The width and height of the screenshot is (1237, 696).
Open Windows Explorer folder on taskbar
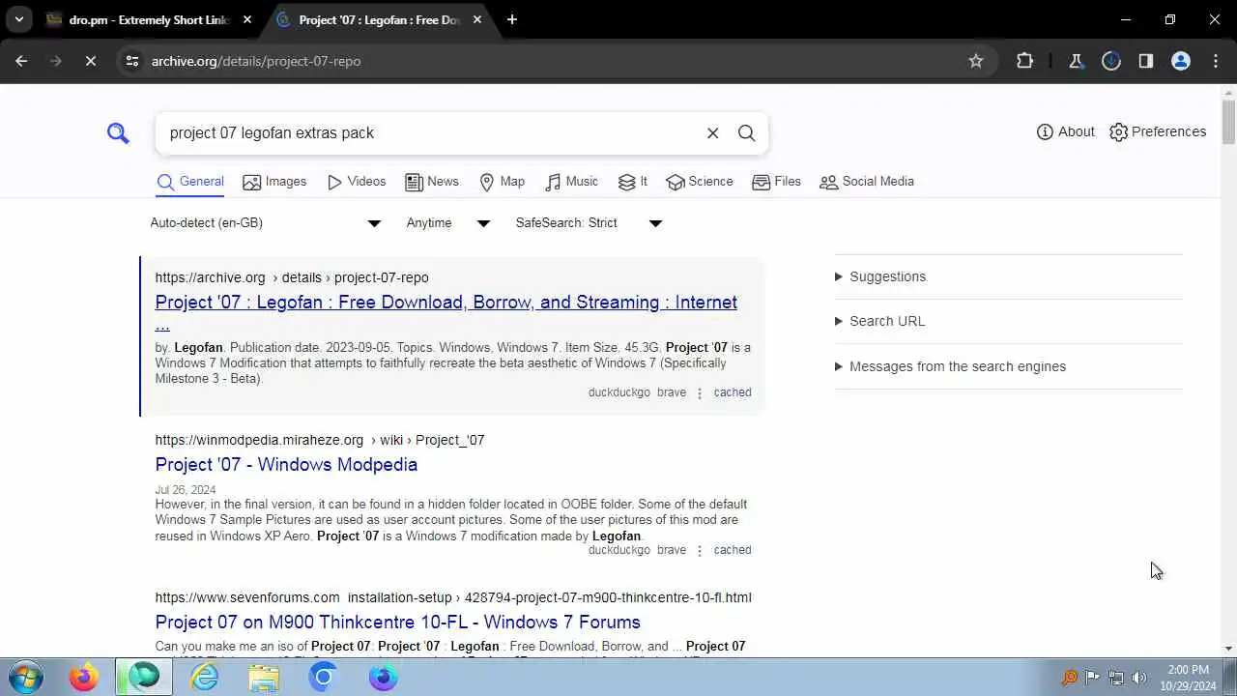pos(264,677)
